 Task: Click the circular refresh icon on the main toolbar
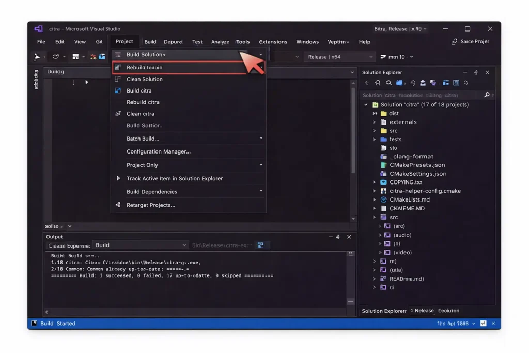[x=56, y=57]
